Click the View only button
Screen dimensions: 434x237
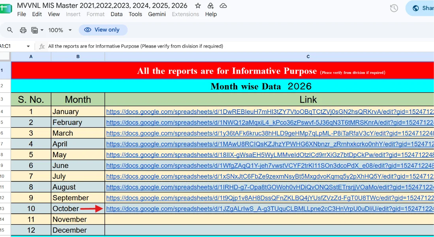[x=103, y=30]
